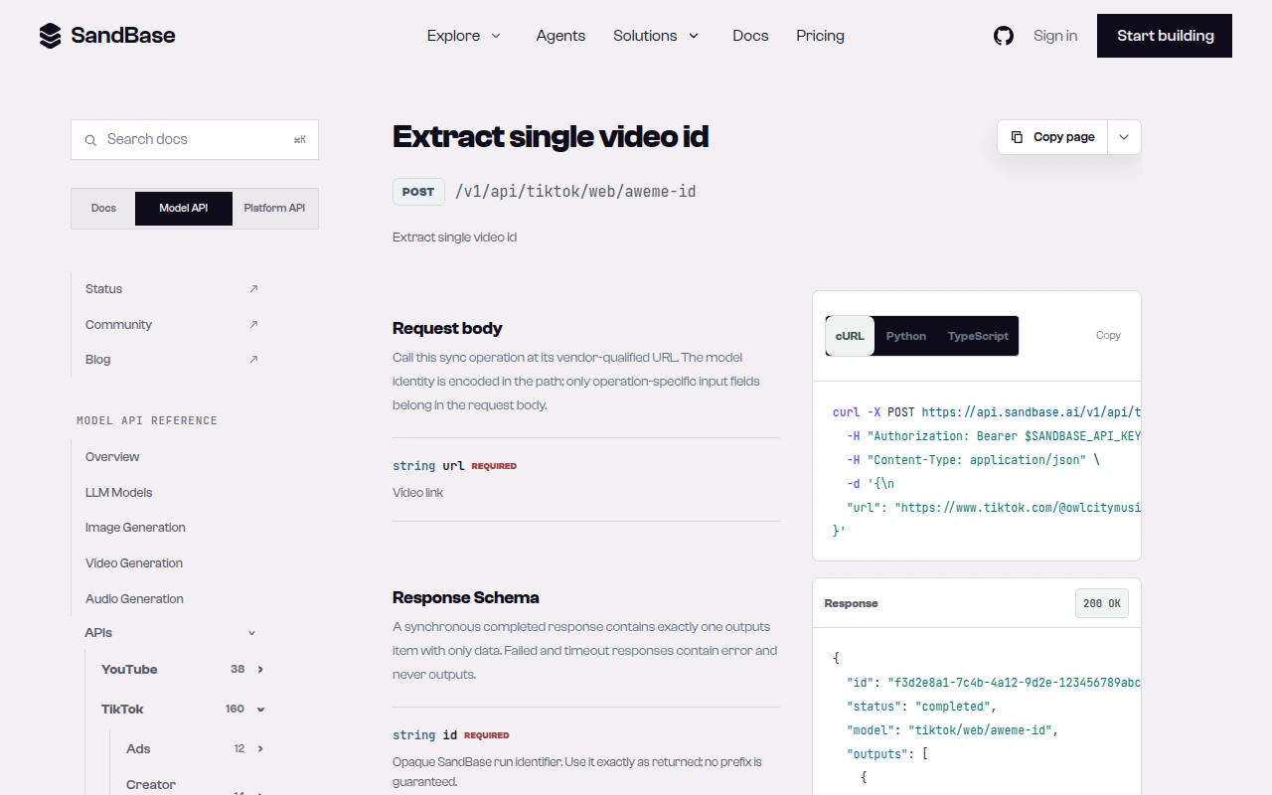Click the copy icon in Copy page
1272x795 pixels.
(x=1017, y=137)
